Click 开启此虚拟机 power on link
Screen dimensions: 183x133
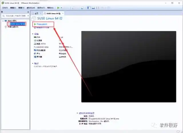(x=42, y=24)
